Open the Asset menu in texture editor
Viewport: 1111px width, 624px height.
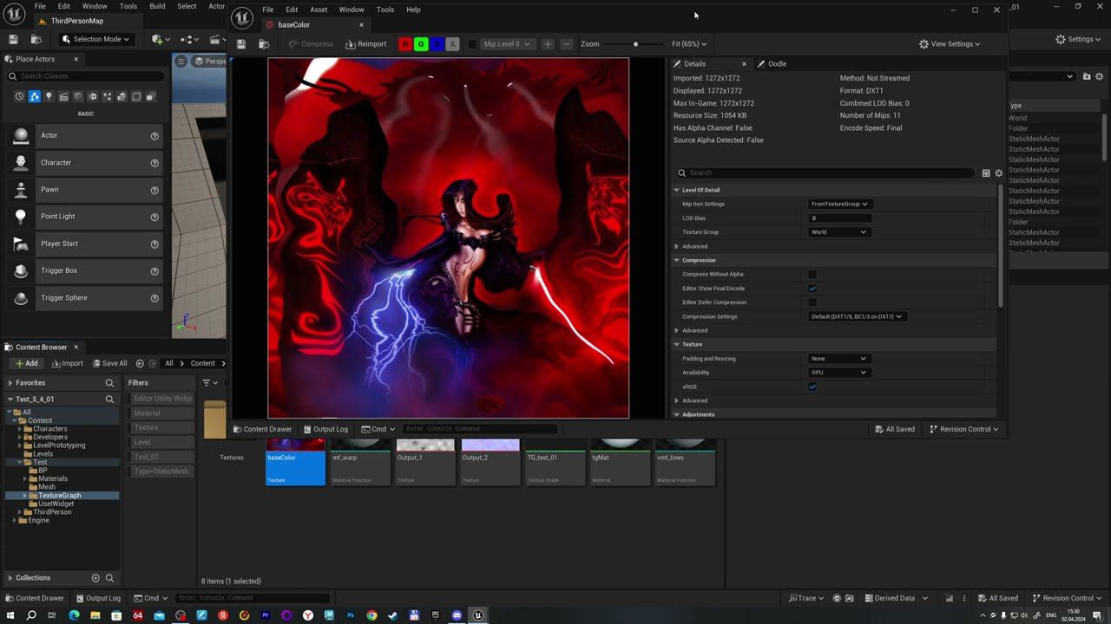[x=319, y=10]
